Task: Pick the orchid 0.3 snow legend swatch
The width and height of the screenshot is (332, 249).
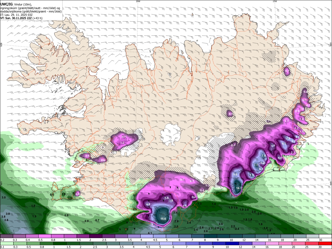Action: click(19, 236)
